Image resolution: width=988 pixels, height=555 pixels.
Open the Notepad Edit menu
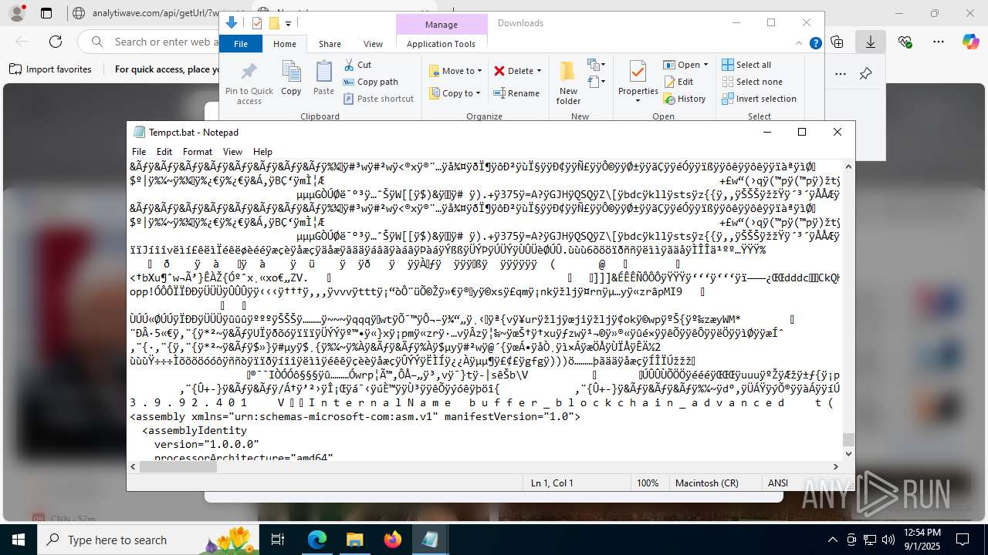tap(164, 152)
